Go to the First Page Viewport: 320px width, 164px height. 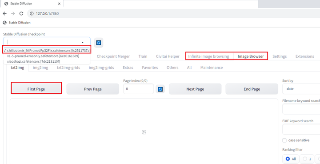36,89
